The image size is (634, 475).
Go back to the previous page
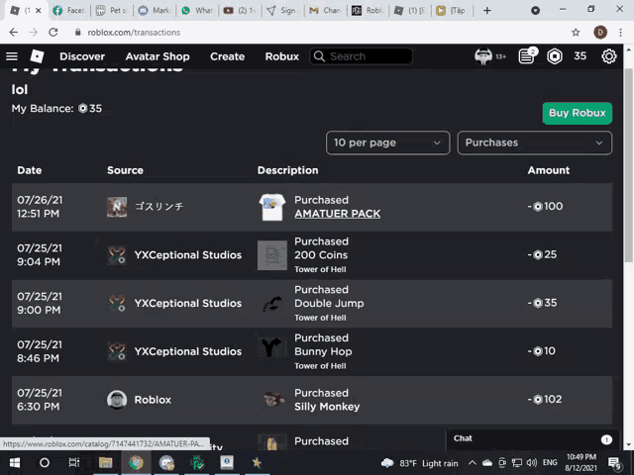pyautogui.click(x=13, y=33)
